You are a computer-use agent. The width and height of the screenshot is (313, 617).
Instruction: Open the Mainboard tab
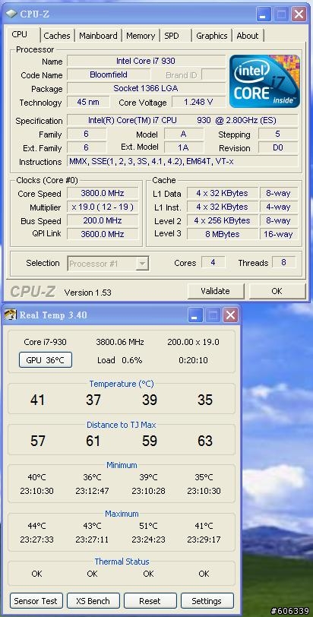(x=98, y=36)
